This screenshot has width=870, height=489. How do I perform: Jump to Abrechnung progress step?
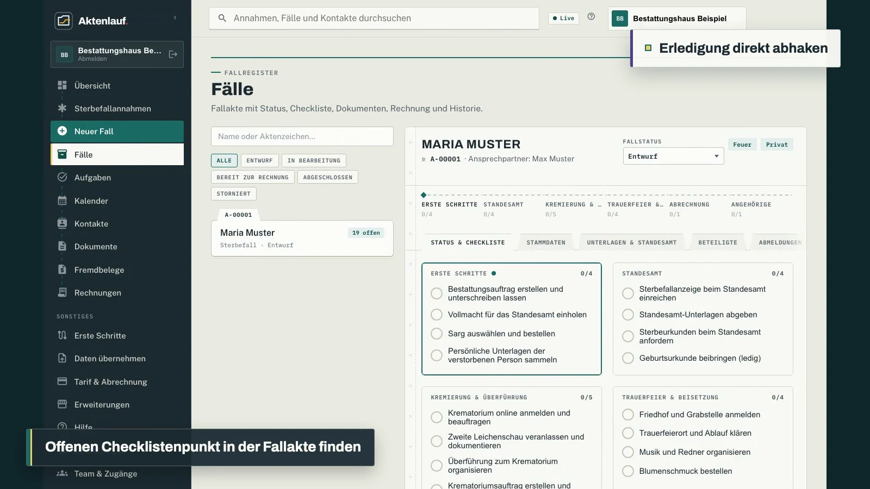point(689,209)
